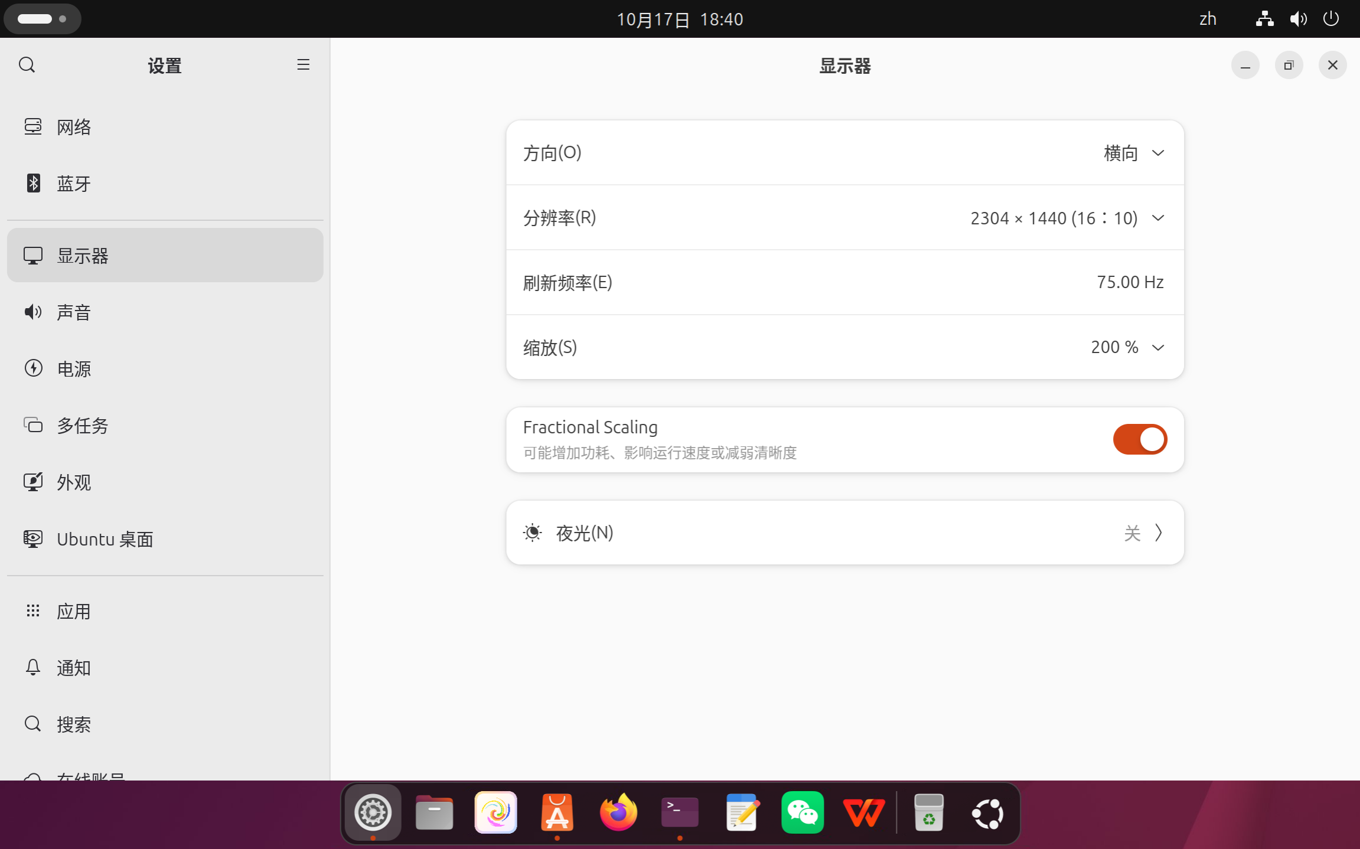The height and width of the screenshot is (849, 1360).
Task: Open the 蓝牙 settings panel
Action: pyautogui.click(x=165, y=184)
